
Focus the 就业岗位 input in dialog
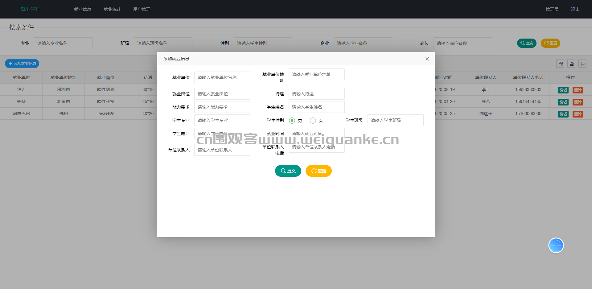click(222, 94)
